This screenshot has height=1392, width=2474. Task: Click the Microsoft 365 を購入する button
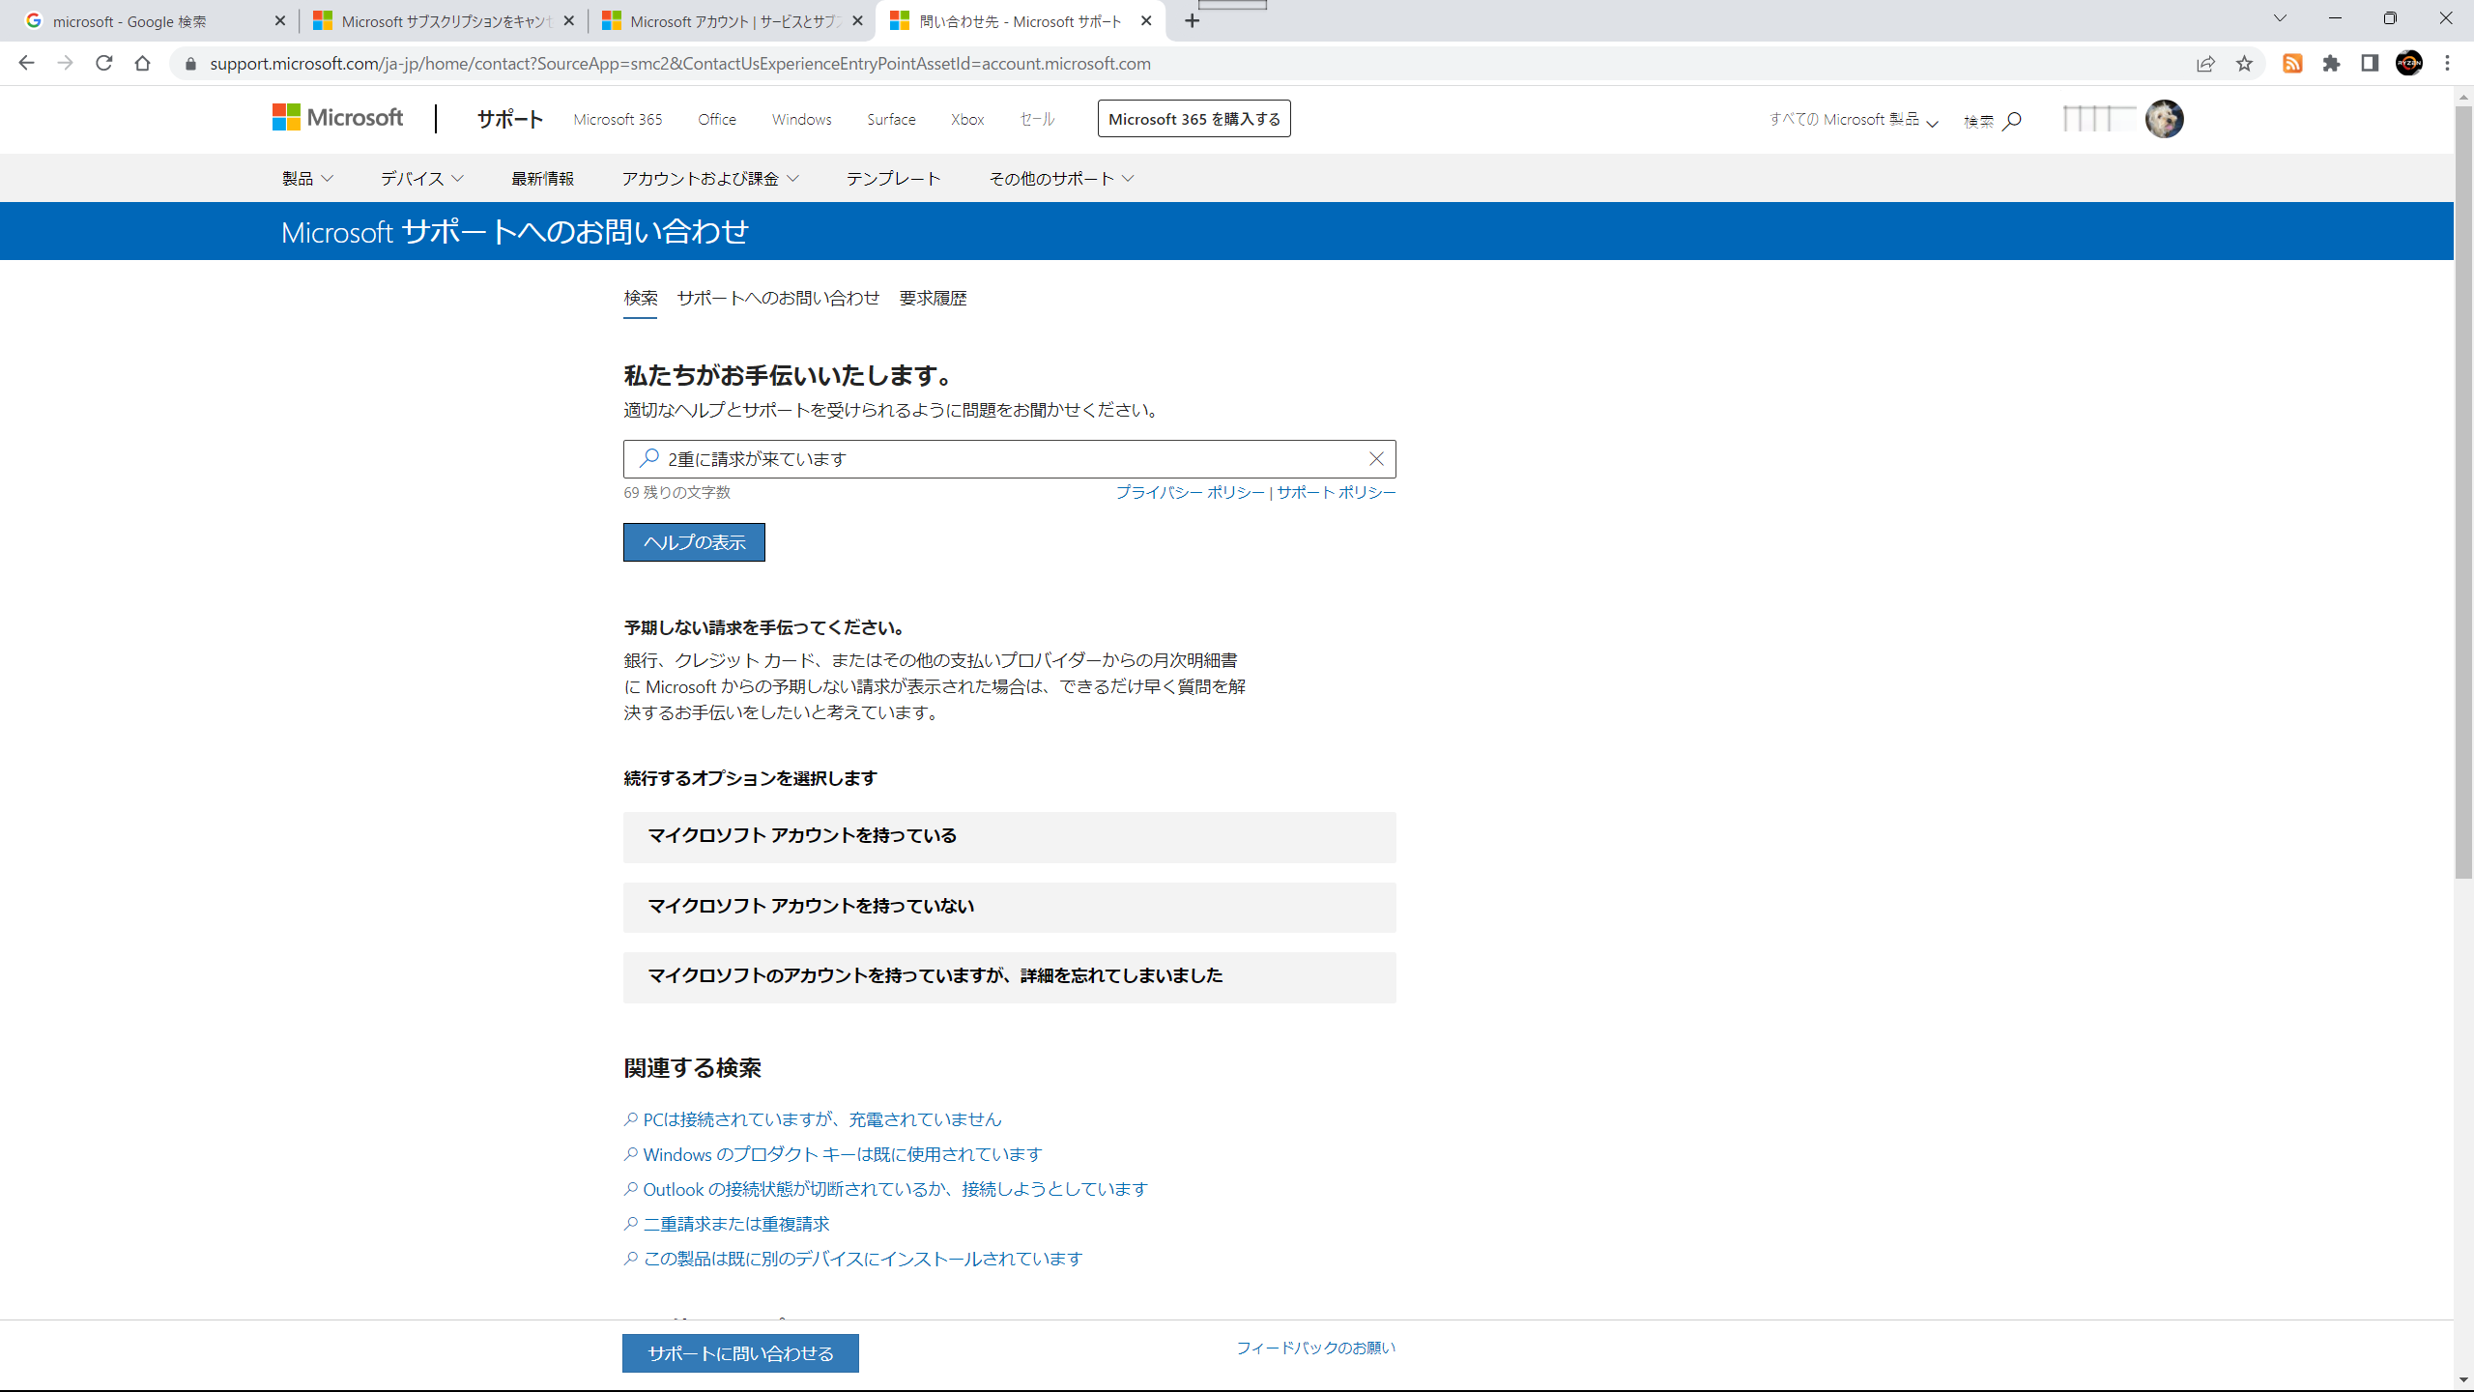pyautogui.click(x=1194, y=119)
